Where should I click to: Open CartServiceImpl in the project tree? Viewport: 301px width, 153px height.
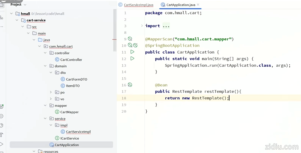pyautogui.click(x=78, y=132)
